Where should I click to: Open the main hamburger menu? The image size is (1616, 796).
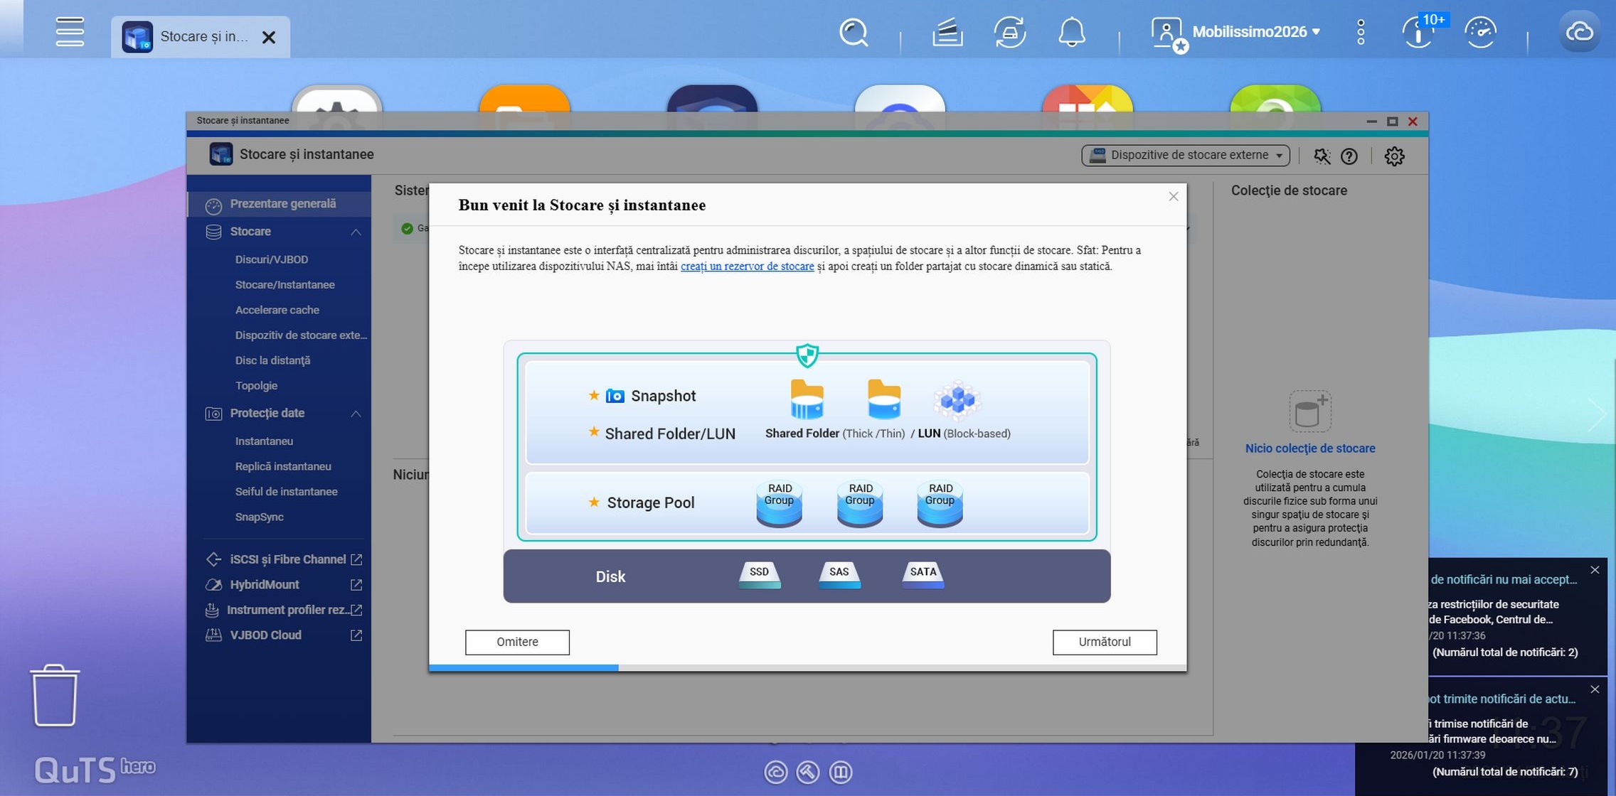[x=70, y=33]
